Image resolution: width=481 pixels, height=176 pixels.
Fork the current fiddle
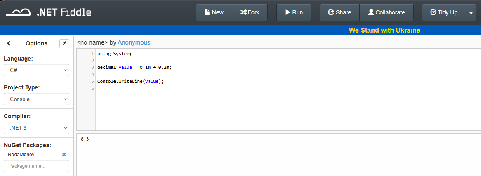(x=250, y=12)
